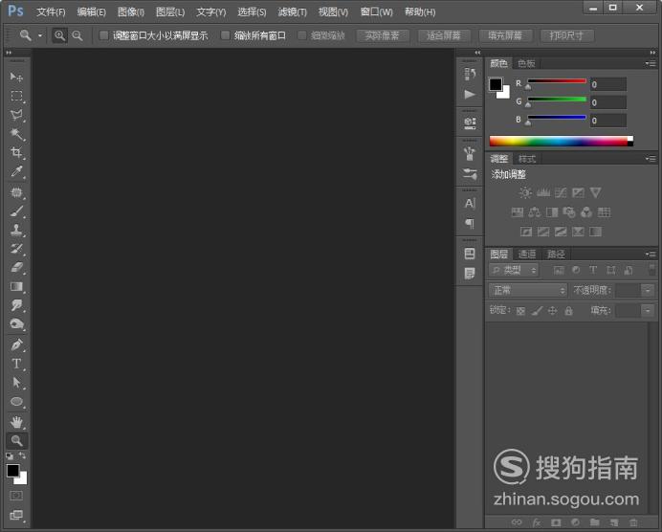Select the Ellipse shape tool
The height and width of the screenshot is (532, 662).
(16, 402)
